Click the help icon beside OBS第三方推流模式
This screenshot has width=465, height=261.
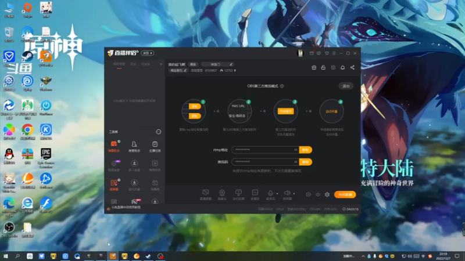tap(282, 86)
